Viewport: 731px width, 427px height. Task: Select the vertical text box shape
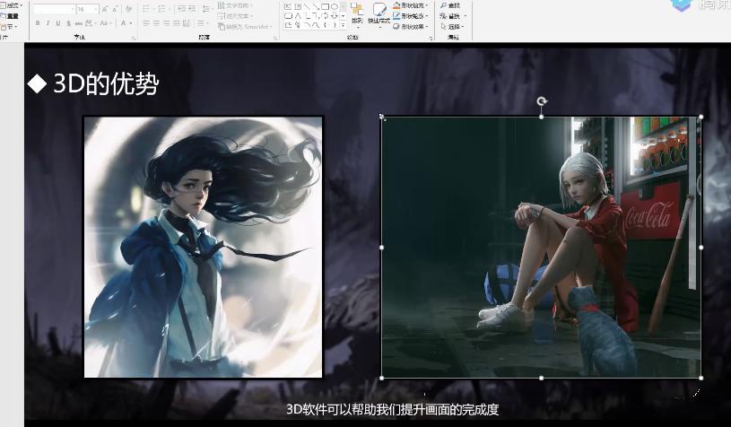(x=298, y=6)
